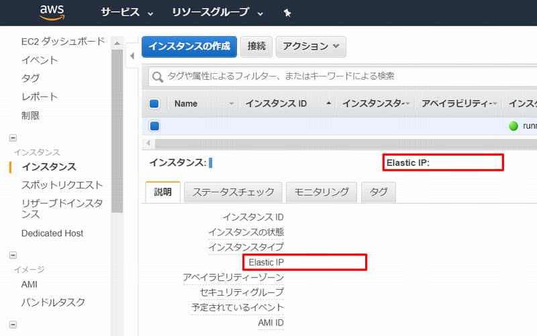Open the サービス dropdown menu
This screenshot has width=537, height=336.
[127, 13]
